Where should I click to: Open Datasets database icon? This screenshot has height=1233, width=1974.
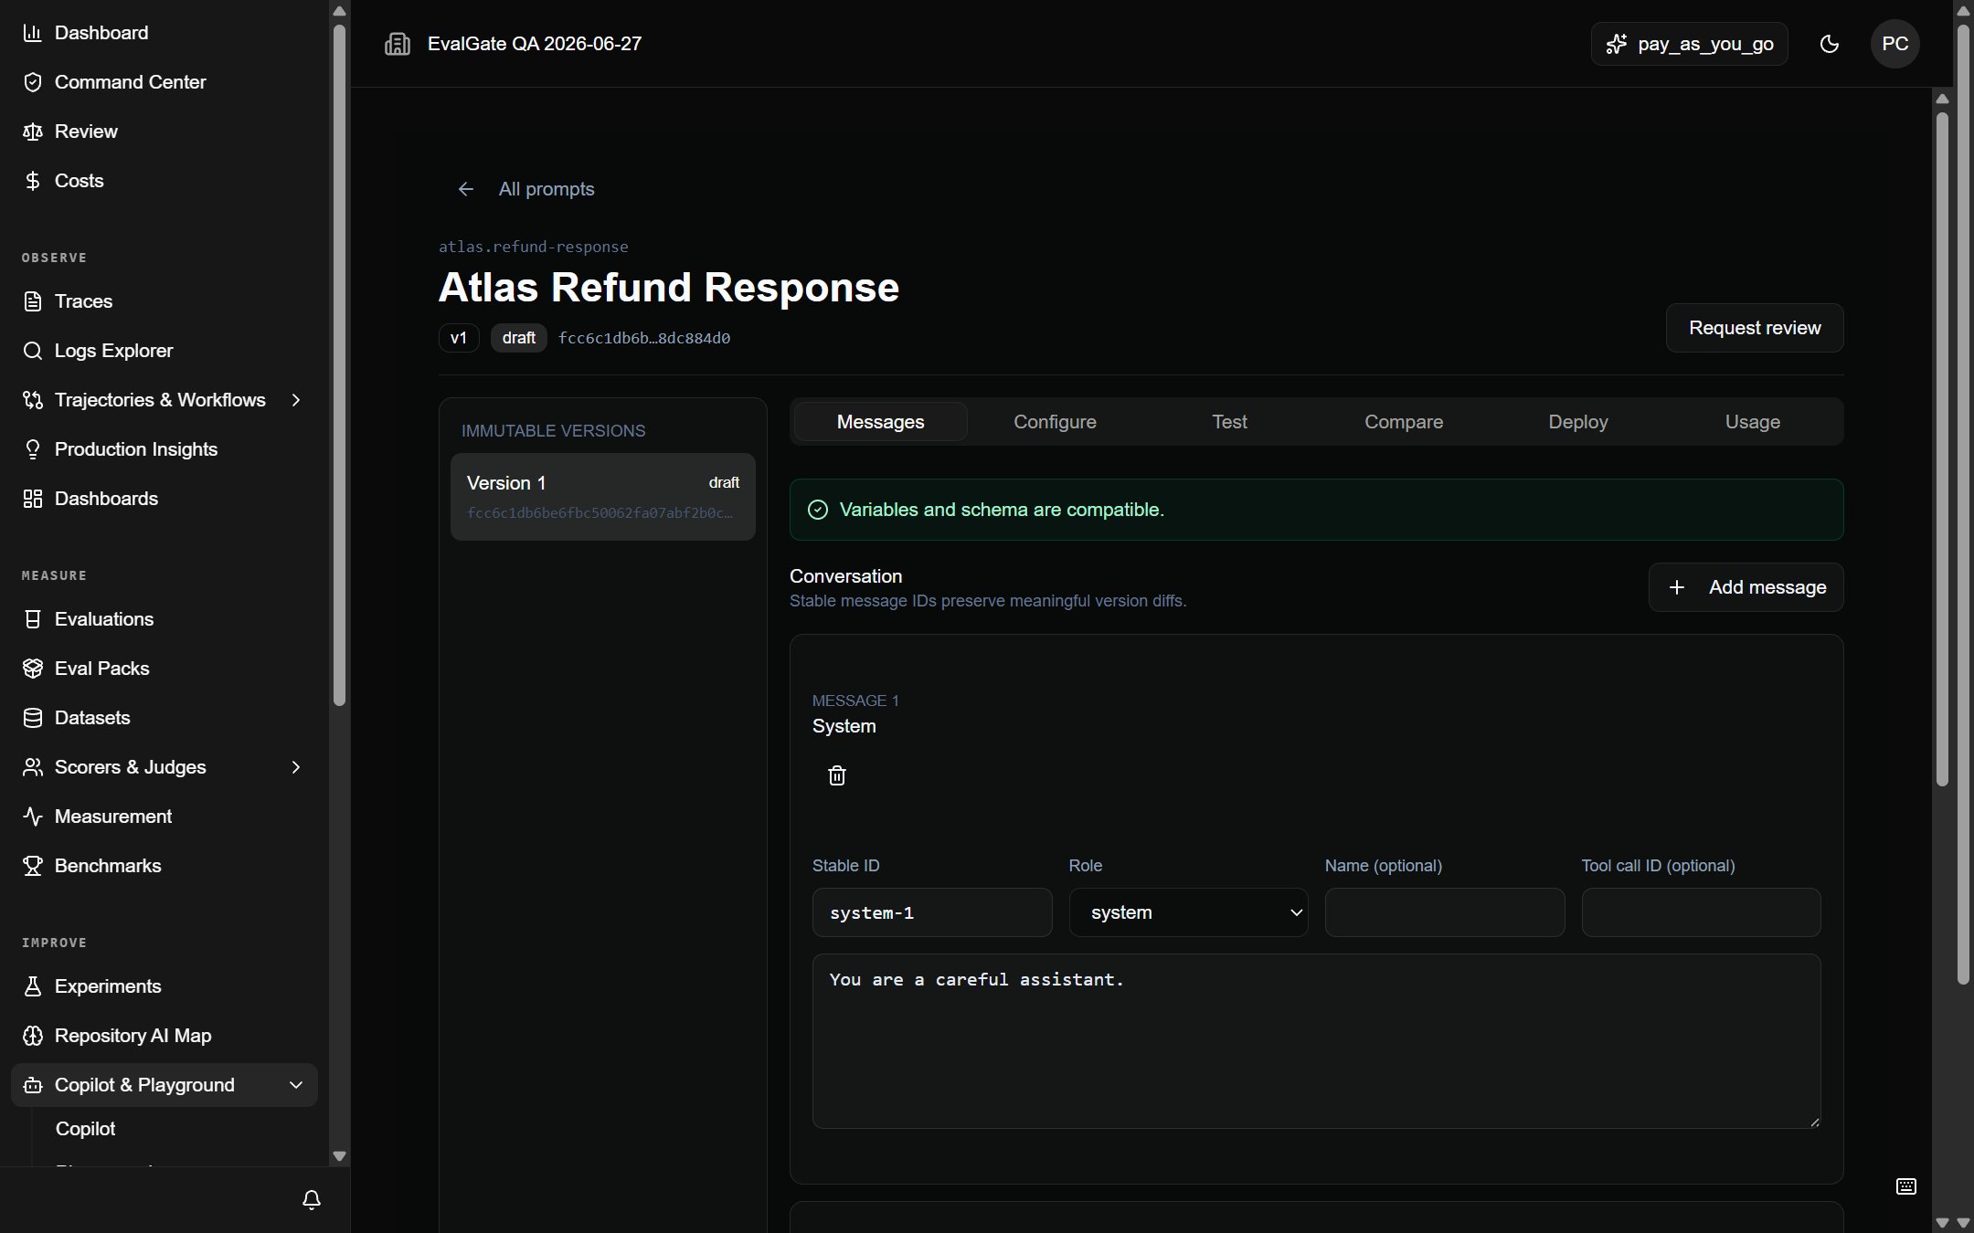[x=33, y=718]
